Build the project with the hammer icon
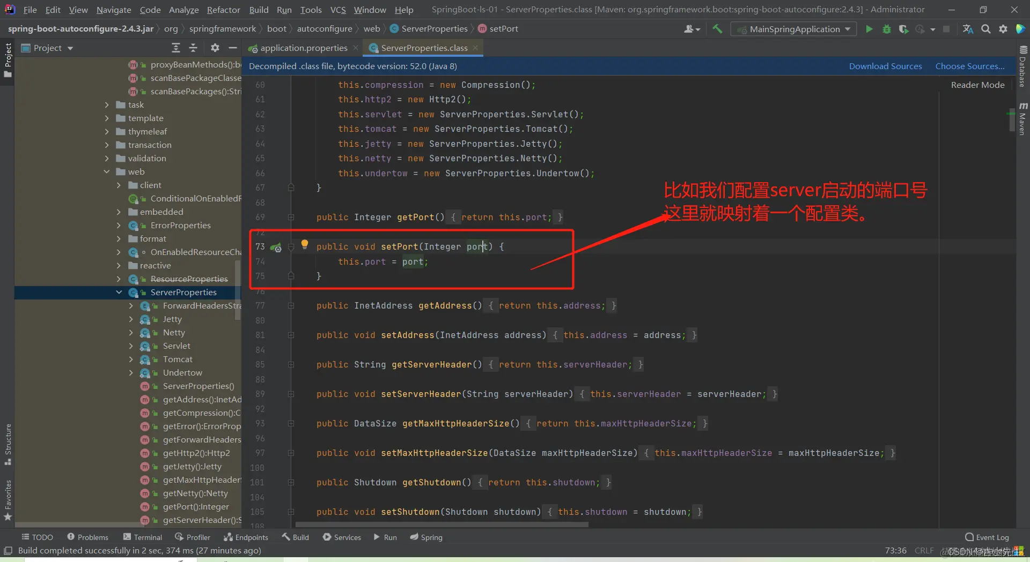 [717, 29]
